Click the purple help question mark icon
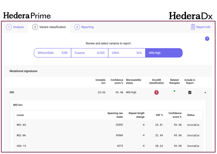The width and height of the screenshot is (217, 154). (207, 39)
